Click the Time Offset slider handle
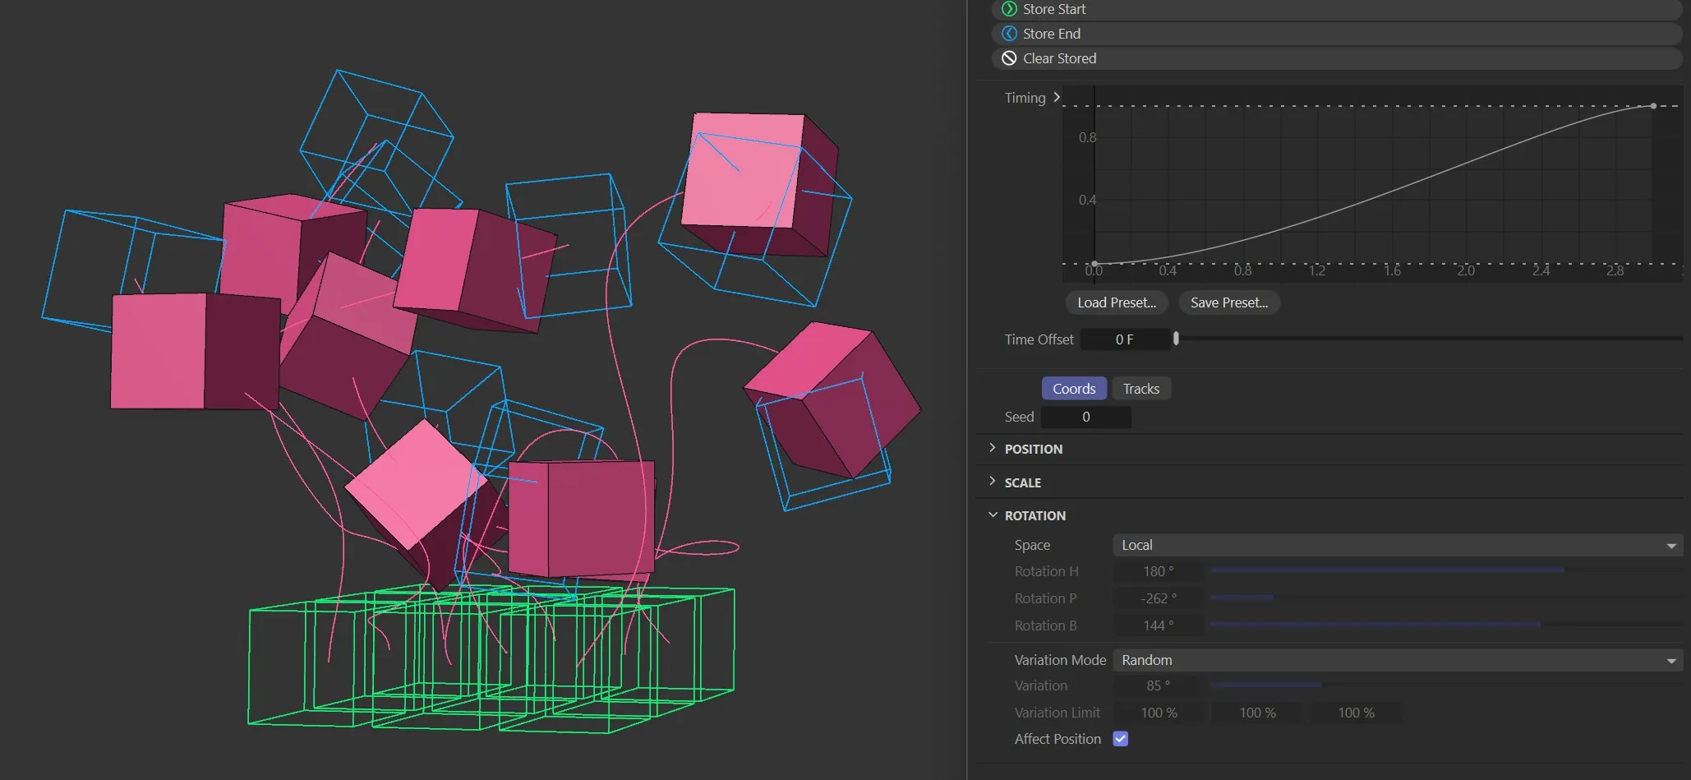The height and width of the screenshot is (780, 1691). (1176, 339)
